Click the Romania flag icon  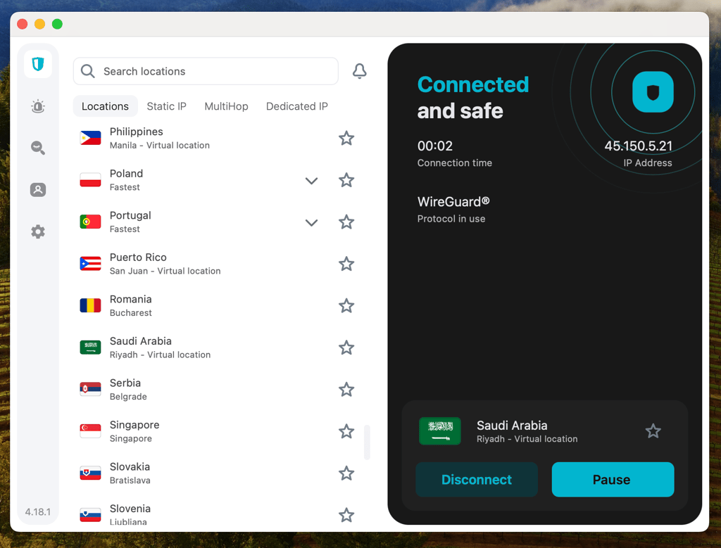(x=91, y=305)
